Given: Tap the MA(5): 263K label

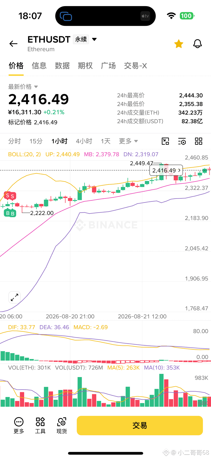Looking at the screenshot, I should [x=123, y=368].
